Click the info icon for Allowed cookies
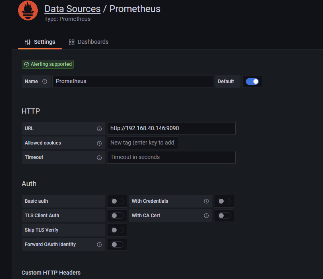Image resolution: width=323 pixels, height=279 pixels. 99,143
